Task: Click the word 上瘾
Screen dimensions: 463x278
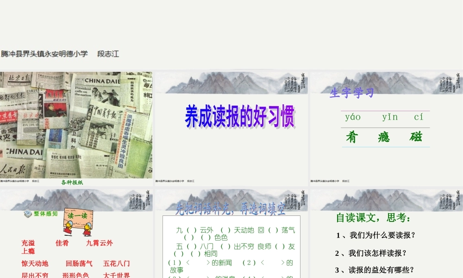Action: 28,251
